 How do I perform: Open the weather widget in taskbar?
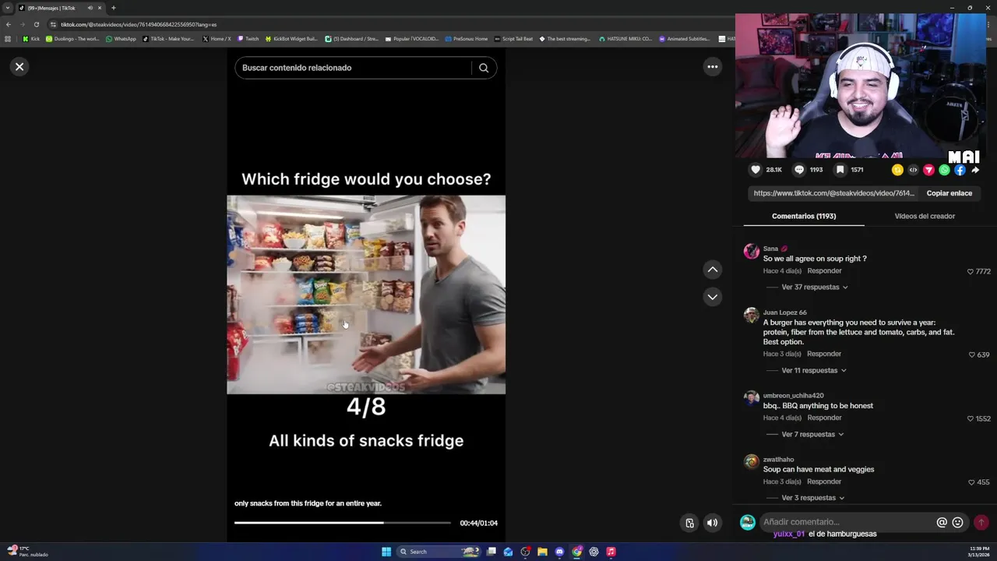tap(28, 552)
